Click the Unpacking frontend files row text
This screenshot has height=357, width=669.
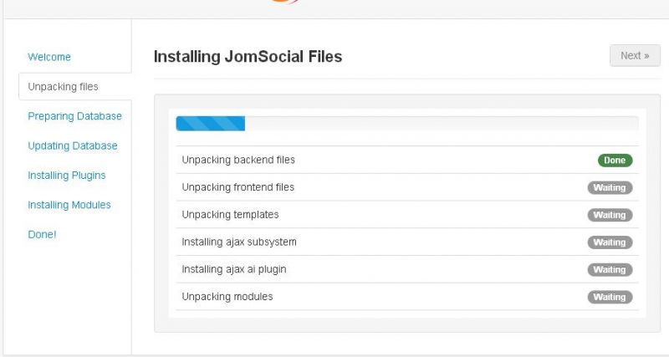237,187
